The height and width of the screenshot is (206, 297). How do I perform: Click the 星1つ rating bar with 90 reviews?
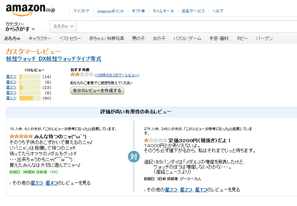click(x=30, y=98)
